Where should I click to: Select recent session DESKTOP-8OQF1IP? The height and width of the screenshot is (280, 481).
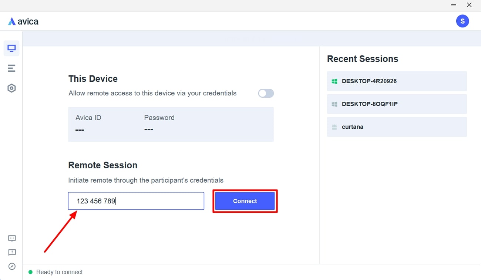pos(397,104)
